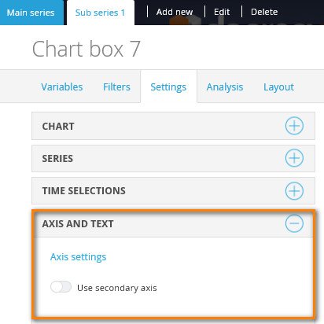The height and width of the screenshot is (324, 324).
Task: Open the SERIES section header bar
Action: (173, 158)
